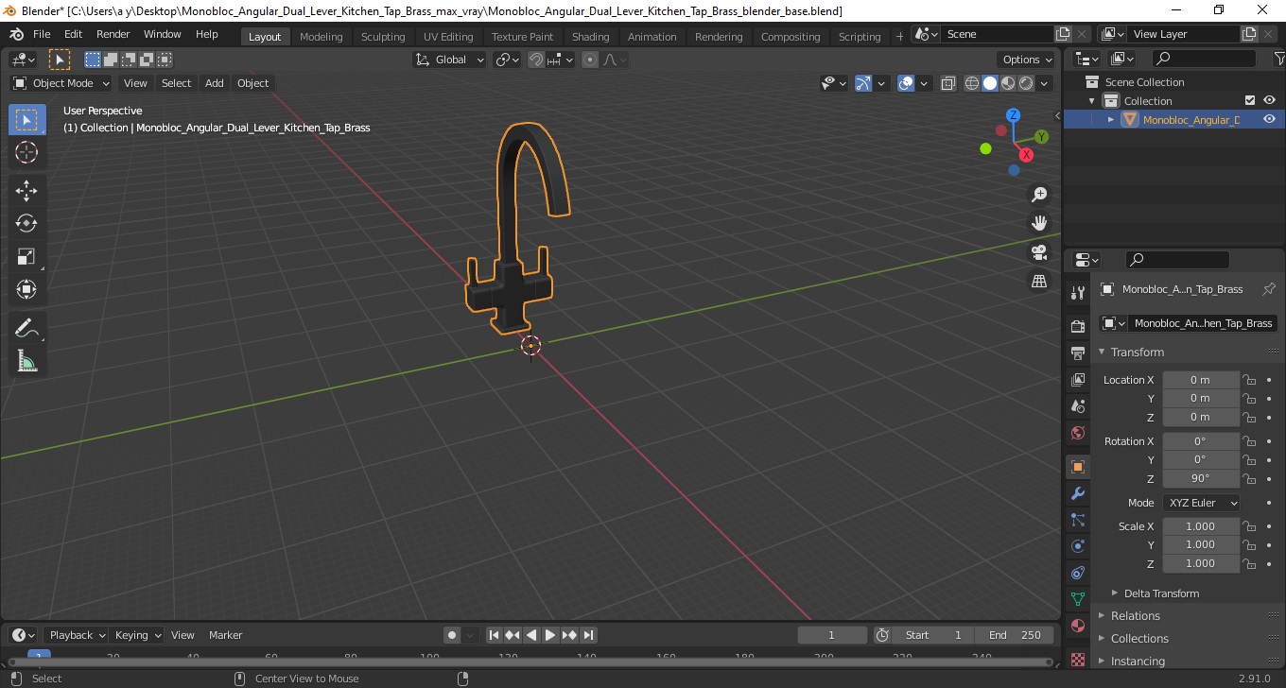Play animation forward in timeline

coord(550,635)
